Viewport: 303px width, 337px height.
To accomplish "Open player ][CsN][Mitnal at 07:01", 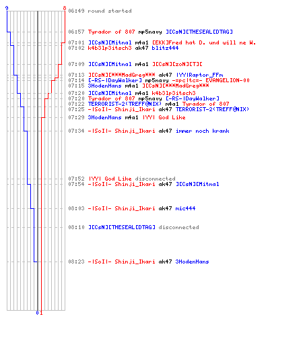I will coord(110,42).
